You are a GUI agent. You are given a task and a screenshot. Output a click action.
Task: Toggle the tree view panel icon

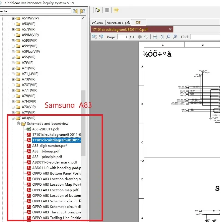point(98,10)
